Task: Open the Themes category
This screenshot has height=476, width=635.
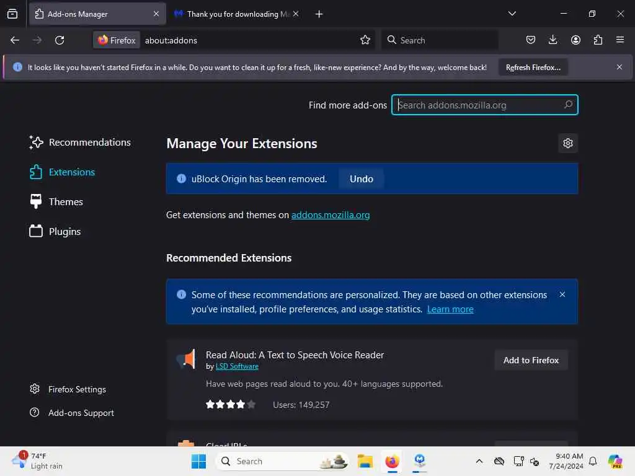Action: point(56,201)
